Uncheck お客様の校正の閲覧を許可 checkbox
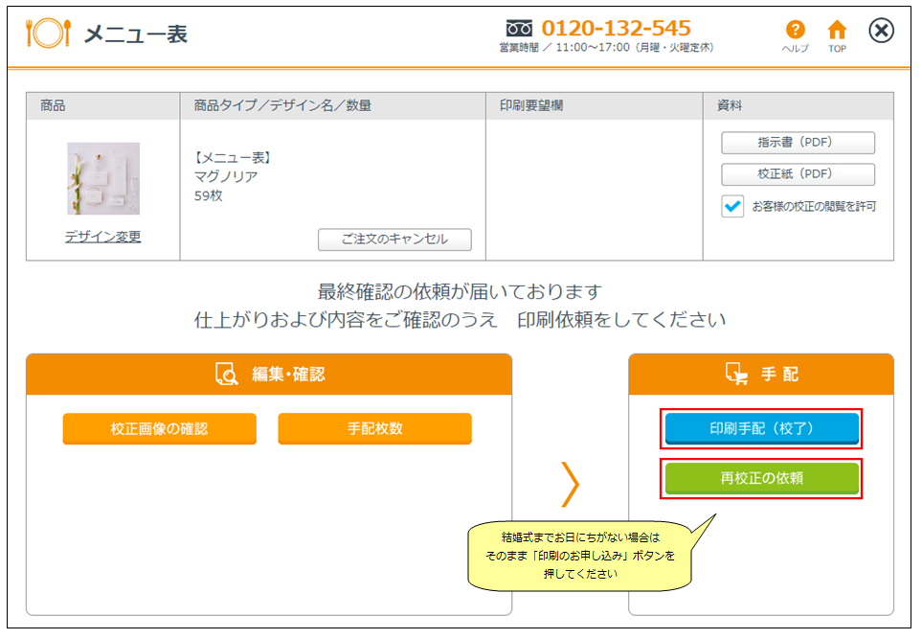 (732, 206)
